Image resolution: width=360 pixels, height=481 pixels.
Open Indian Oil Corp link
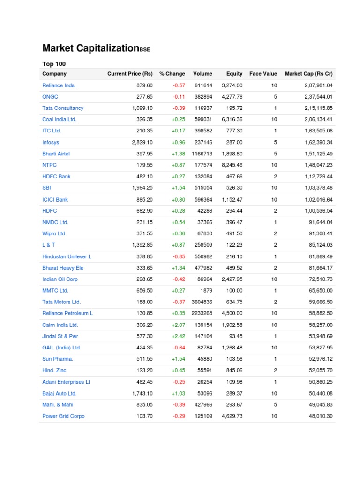pos(60,279)
